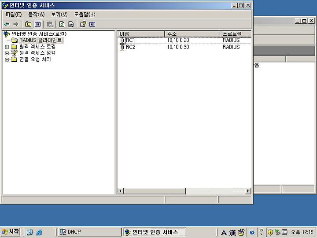The image size is (317, 238).
Task: Expand the 원격 액세스 로깅 tree node
Action: pyautogui.click(x=7, y=47)
